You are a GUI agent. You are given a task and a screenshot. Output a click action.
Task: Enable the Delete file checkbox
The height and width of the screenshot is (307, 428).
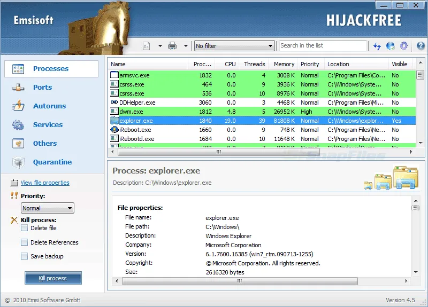[25, 228]
